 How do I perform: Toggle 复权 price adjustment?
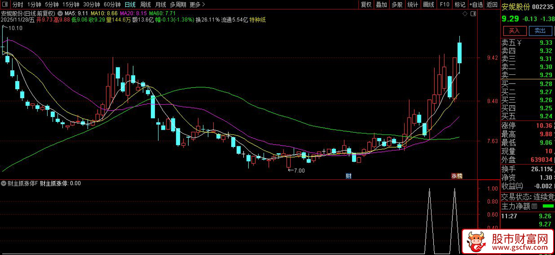(366, 5)
